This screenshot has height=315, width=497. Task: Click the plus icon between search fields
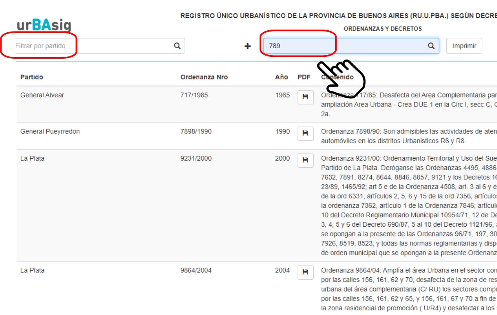248,46
